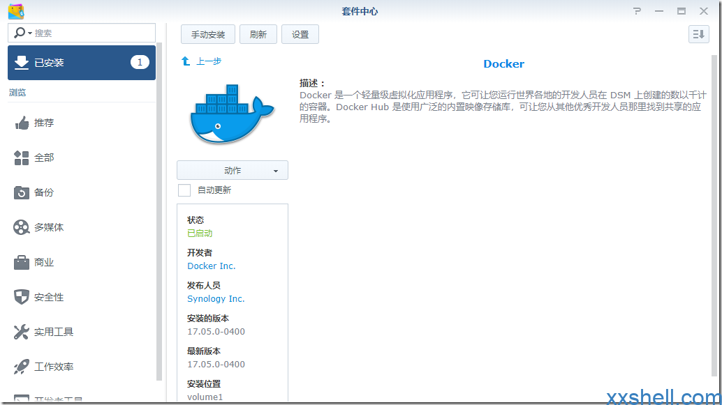Click the back up-arrow icon
722x405 pixels.
coord(186,61)
